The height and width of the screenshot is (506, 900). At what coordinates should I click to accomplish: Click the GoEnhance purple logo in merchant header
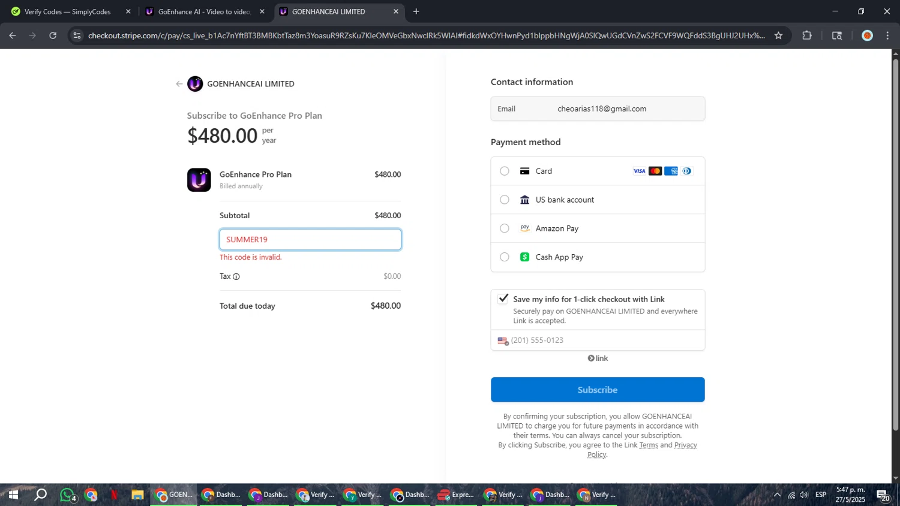coord(195,84)
